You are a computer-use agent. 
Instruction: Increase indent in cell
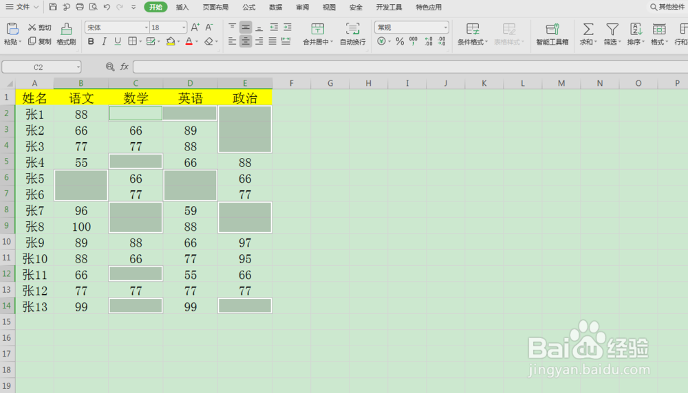(x=288, y=27)
